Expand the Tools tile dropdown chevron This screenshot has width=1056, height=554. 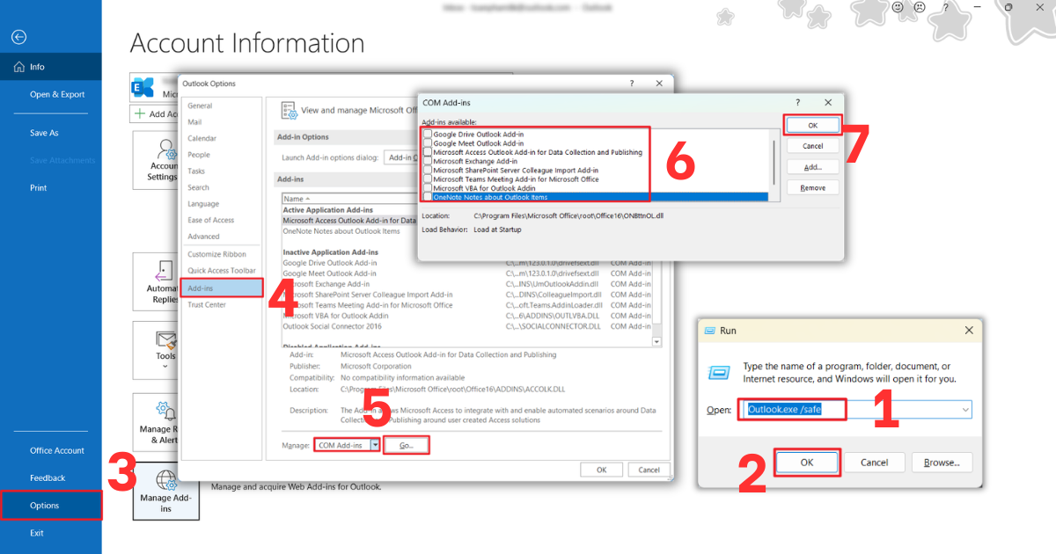[165, 366]
